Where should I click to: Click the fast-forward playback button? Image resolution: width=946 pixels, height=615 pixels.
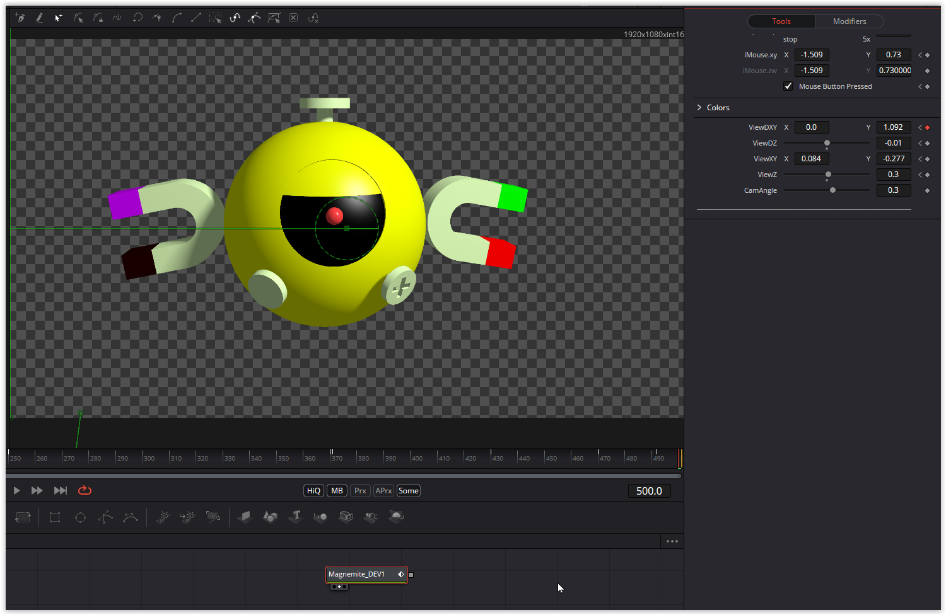[37, 490]
